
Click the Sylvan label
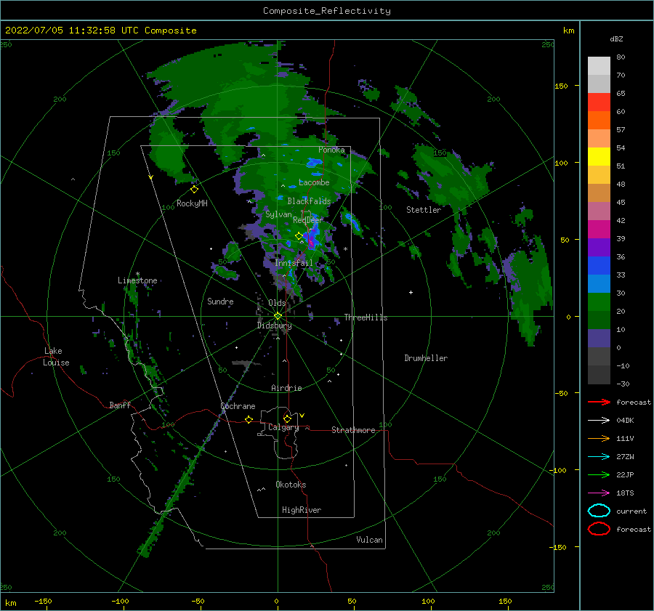pos(278,214)
